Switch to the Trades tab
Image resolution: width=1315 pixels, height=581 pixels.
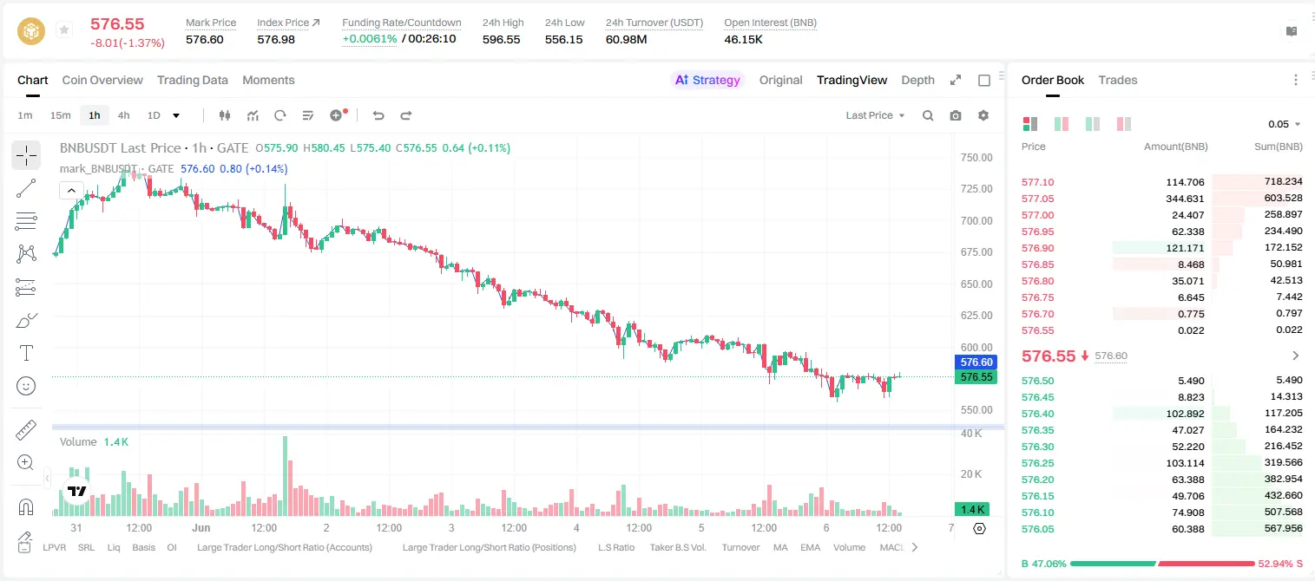point(1118,80)
